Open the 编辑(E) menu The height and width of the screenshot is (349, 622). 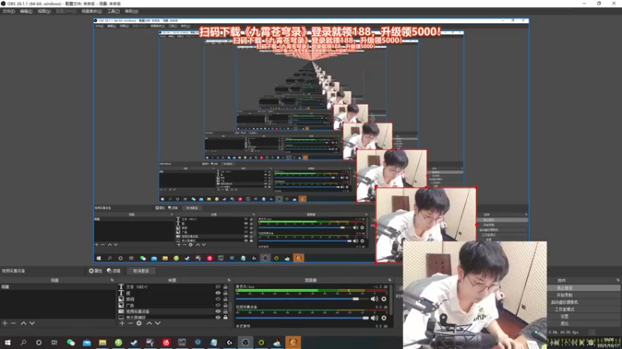26,11
